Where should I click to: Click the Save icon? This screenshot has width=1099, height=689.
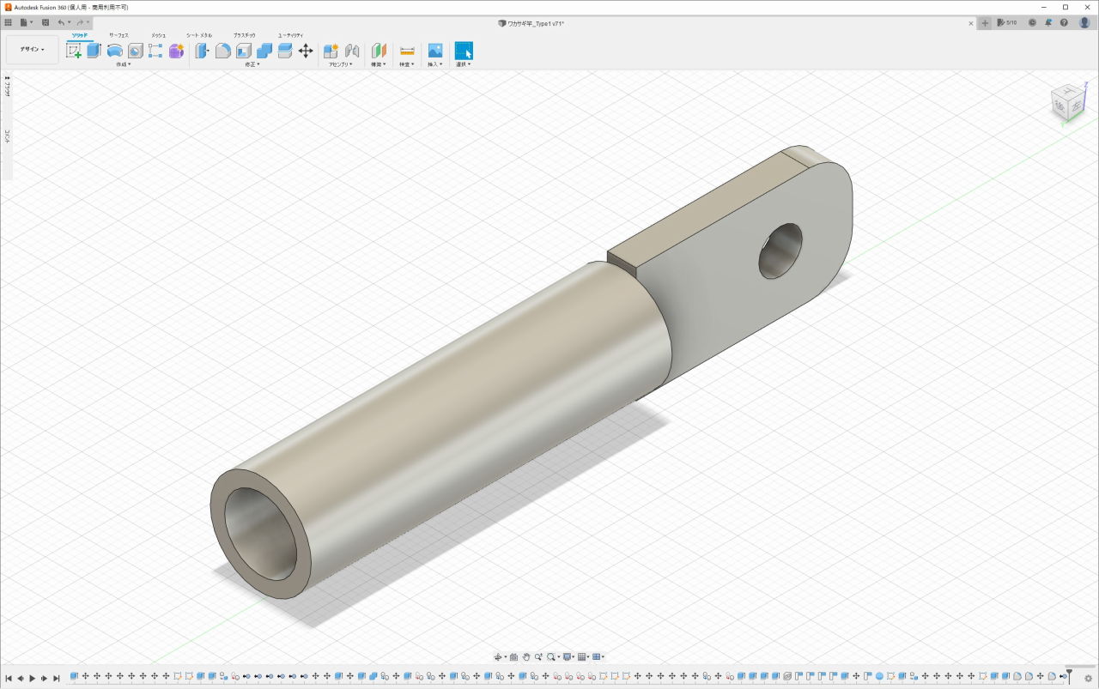[46, 22]
